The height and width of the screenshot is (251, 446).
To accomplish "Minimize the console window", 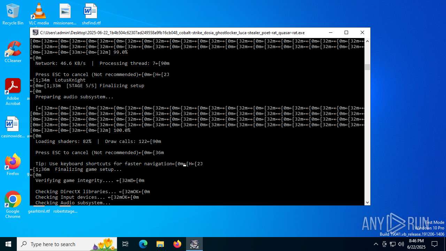I will coord(330,32).
